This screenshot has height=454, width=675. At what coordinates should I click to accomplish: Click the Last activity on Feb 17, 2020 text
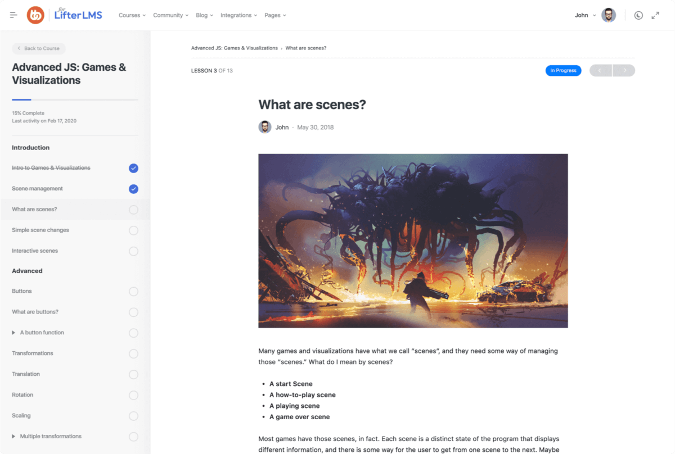coord(44,121)
